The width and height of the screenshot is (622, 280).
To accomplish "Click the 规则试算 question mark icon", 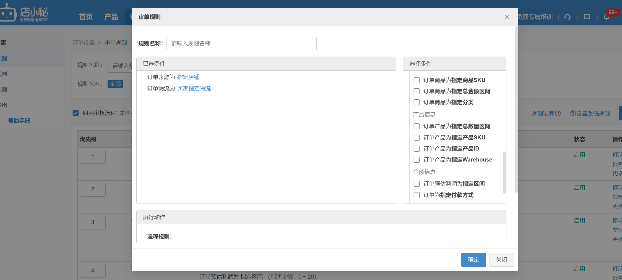I will point(558,113).
